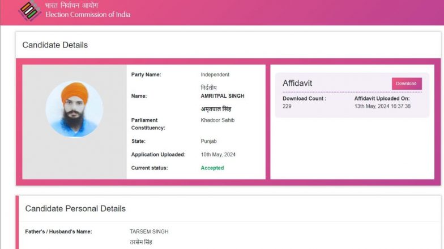This screenshot has width=444, height=249.
Task: Click the 'Name:' label
Action: [x=139, y=96]
